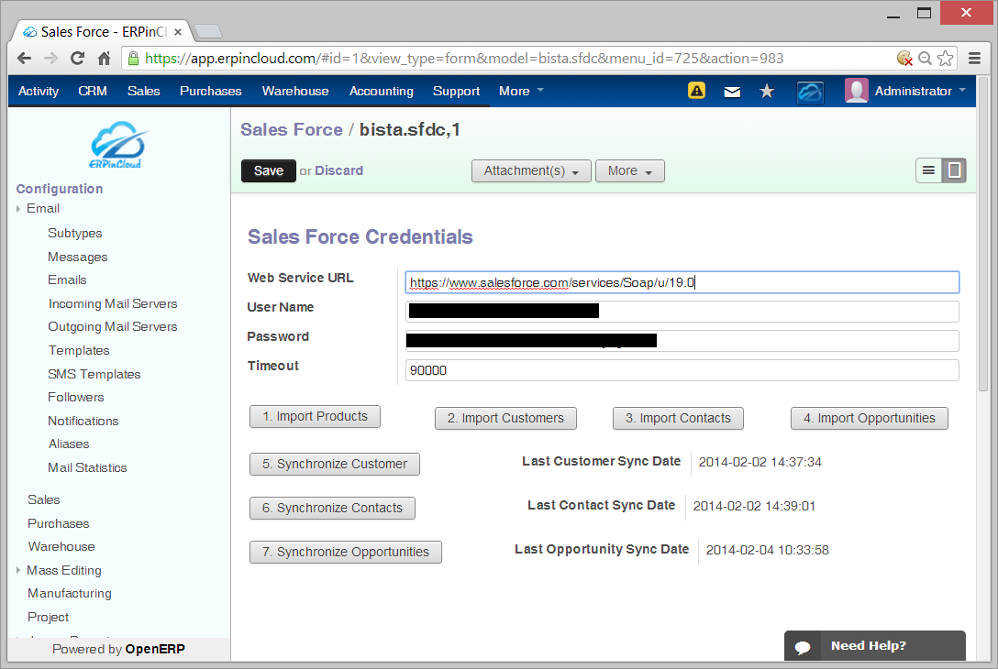Open Outgoing Mail Servers
Viewport: 998px width, 669px height.
113,327
